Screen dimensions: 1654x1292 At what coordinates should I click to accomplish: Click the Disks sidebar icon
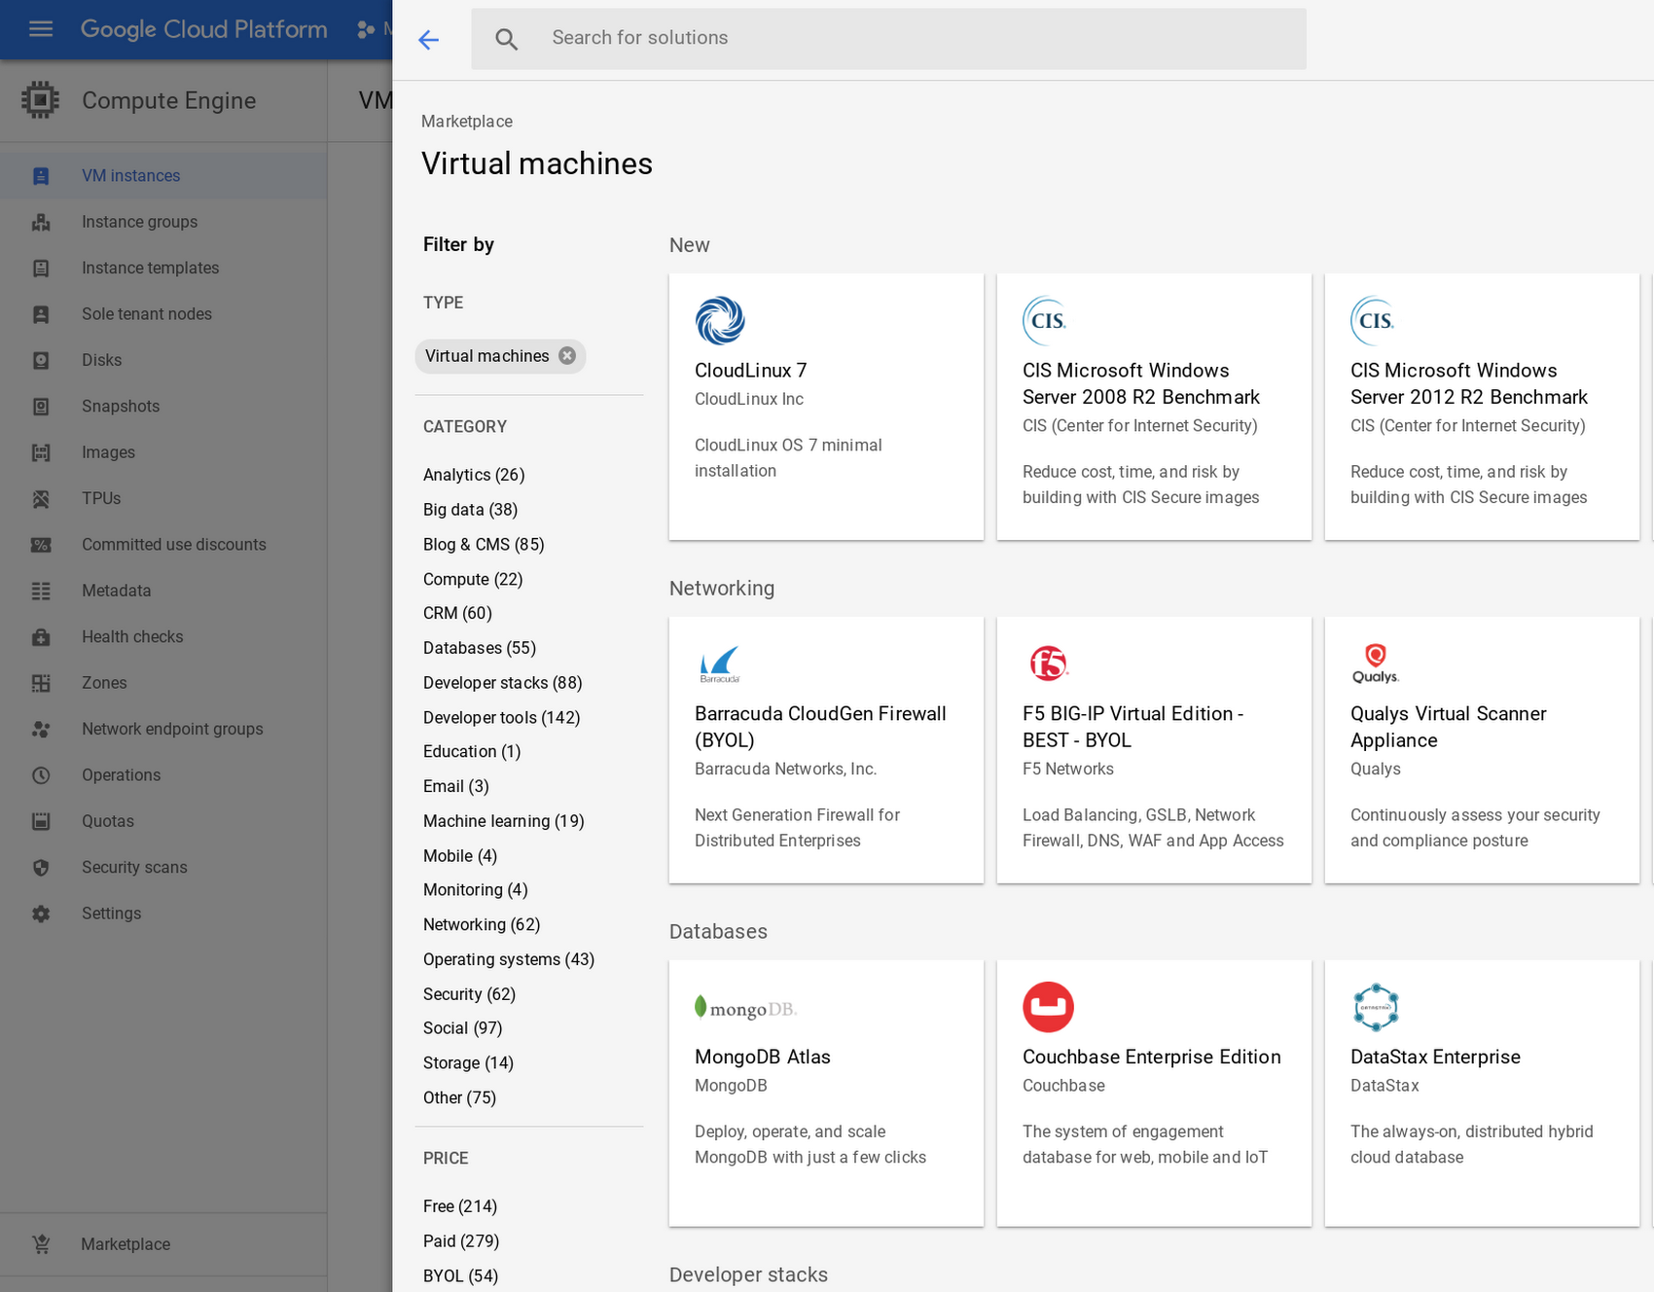tap(41, 360)
